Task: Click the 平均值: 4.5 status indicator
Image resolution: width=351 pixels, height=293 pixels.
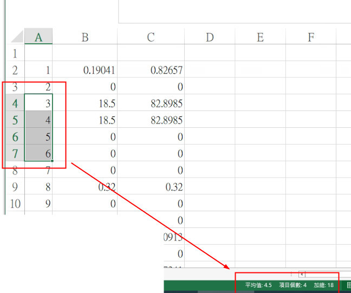Action: pyautogui.click(x=258, y=285)
